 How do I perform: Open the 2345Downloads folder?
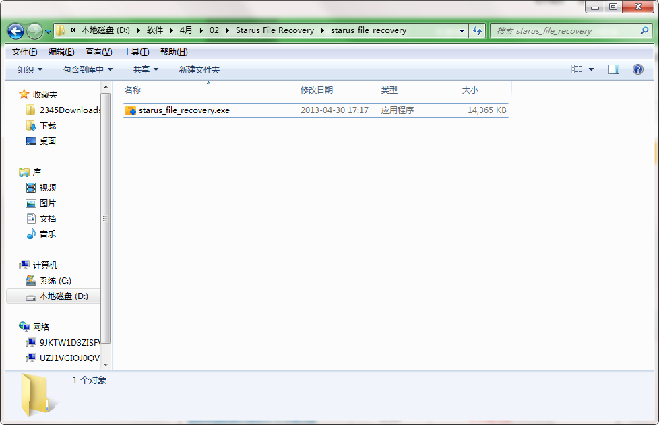coord(70,110)
